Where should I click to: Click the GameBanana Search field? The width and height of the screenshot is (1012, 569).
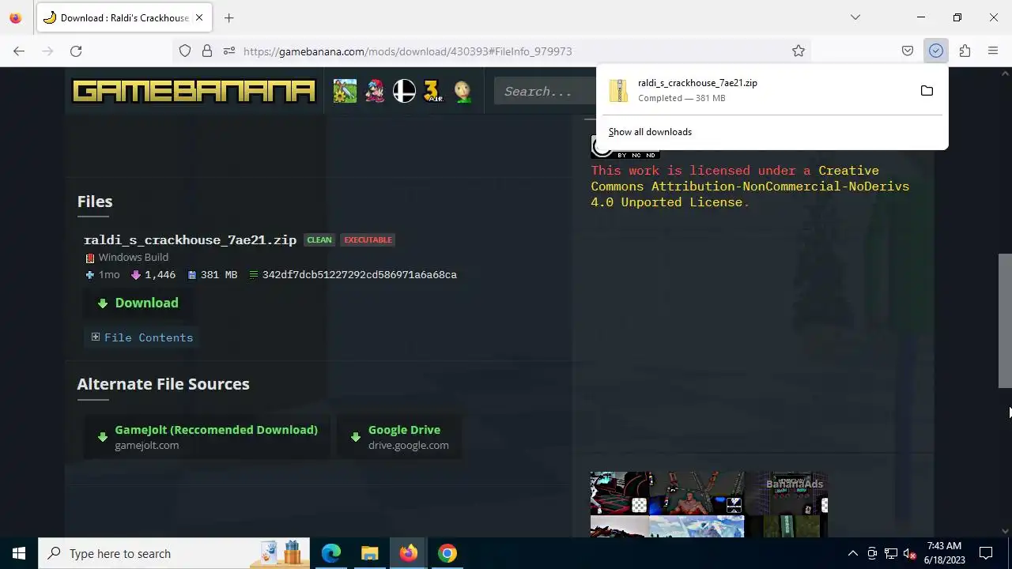546,91
